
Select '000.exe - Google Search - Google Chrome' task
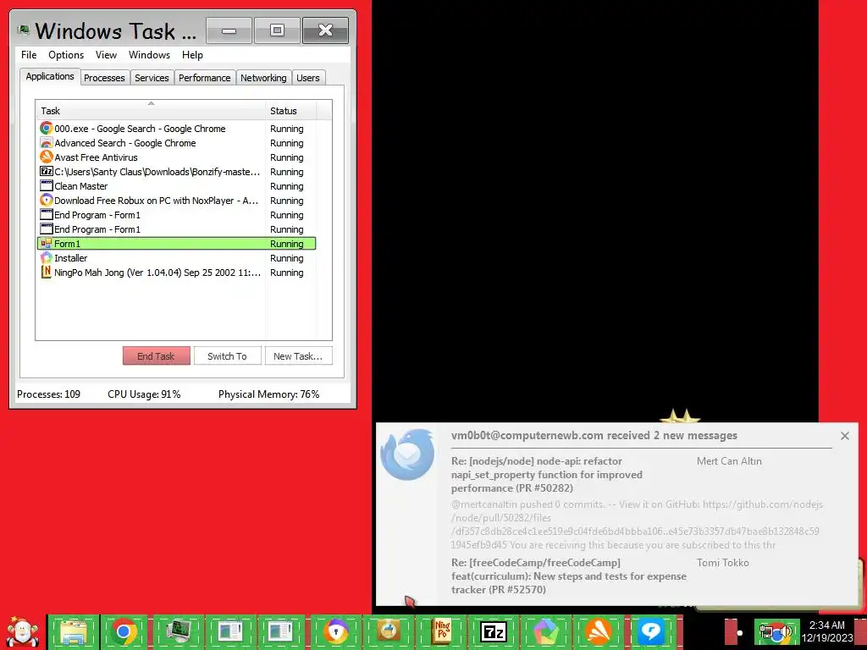pos(176,129)
